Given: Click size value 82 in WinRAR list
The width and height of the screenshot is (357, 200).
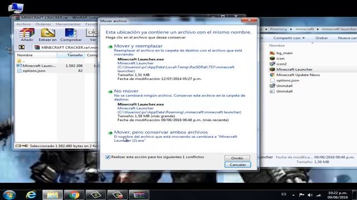Looking at the screenshot, I should 80,71.
